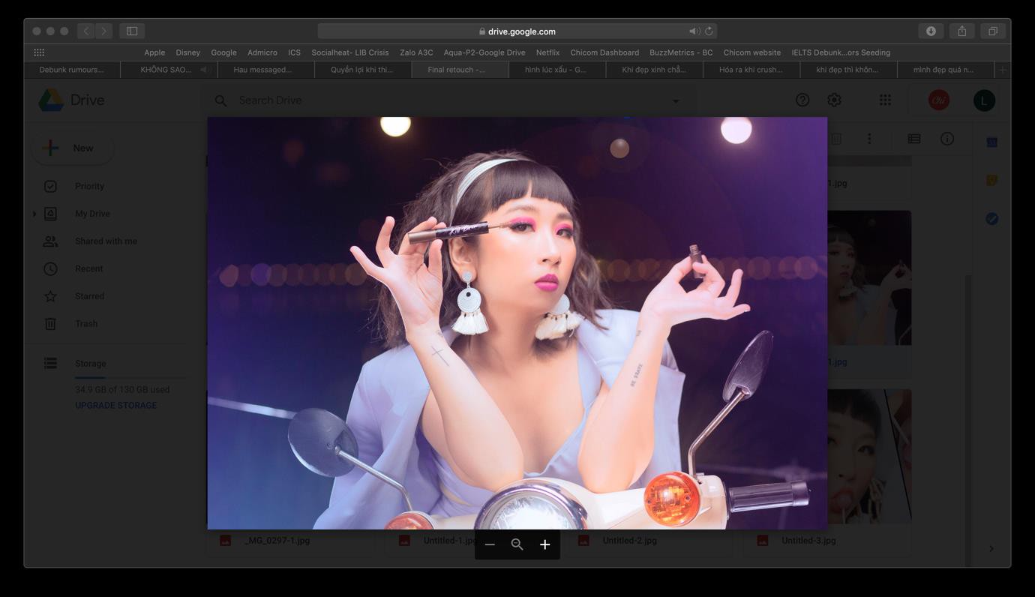Open Drive settings gear
The image size is (1035, 597).
click(x=834, y=100)
